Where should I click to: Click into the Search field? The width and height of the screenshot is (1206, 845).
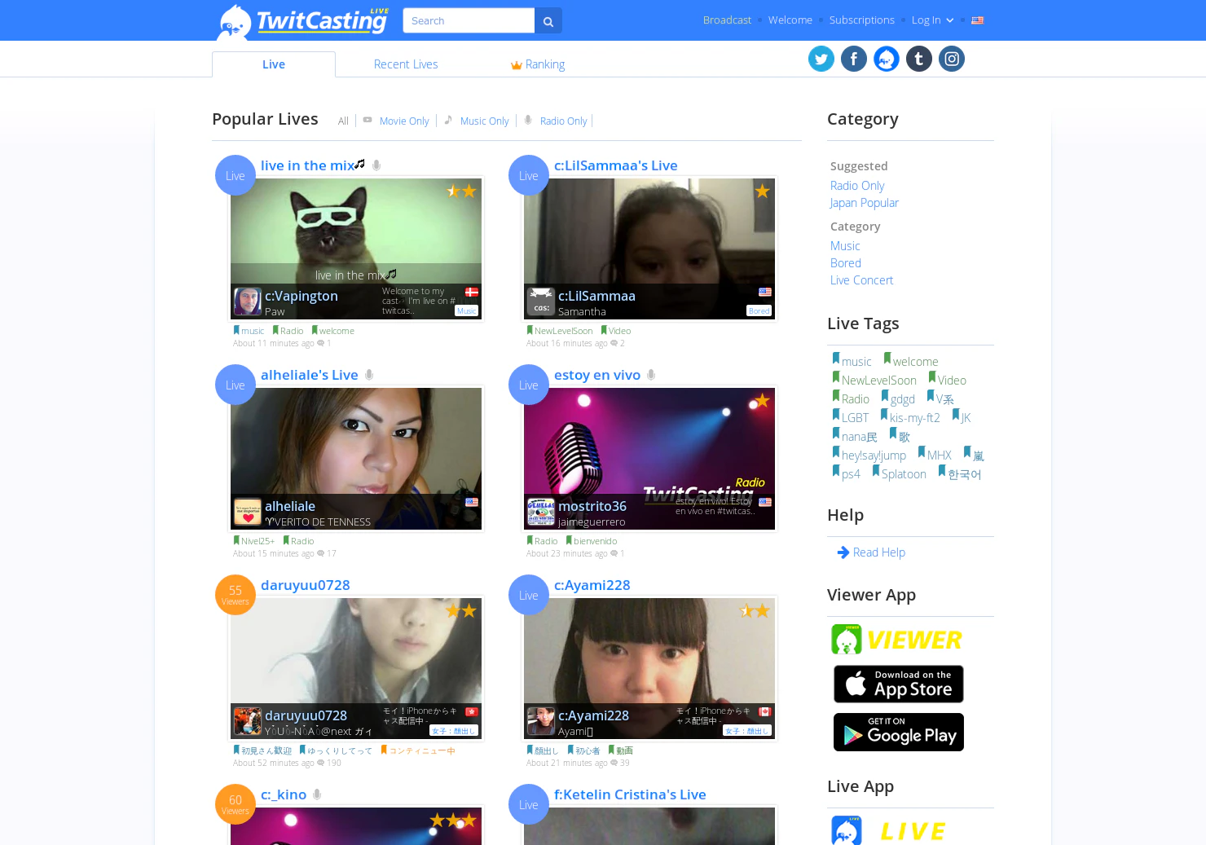pos(469,21)
